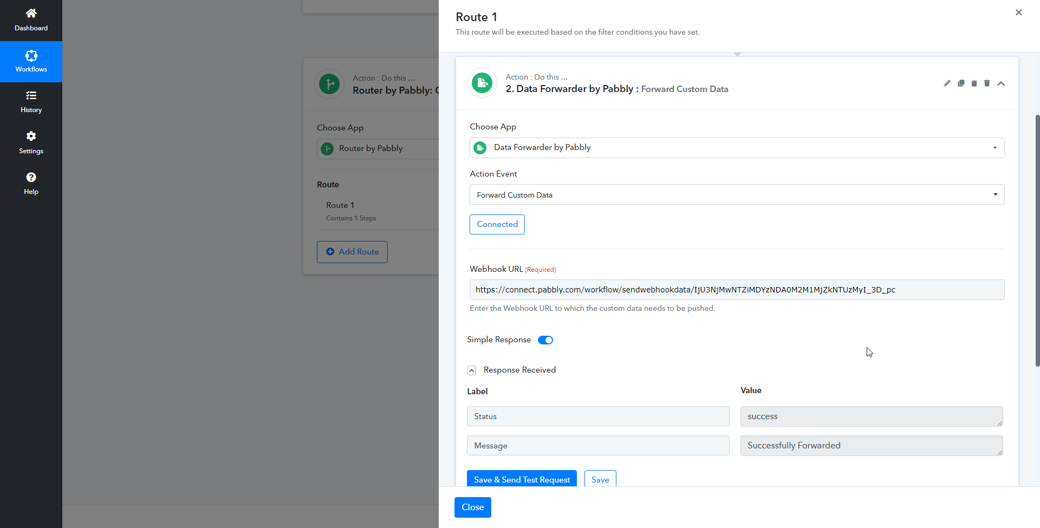Click Save & Send Test Request
The height and width of the screenshot is (528, 1040).
click(522, 479)
